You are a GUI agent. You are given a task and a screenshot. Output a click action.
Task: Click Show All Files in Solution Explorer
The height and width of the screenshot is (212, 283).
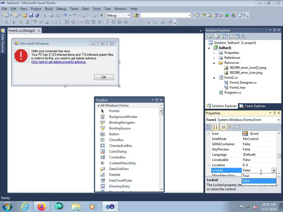[x=217, y=37]
